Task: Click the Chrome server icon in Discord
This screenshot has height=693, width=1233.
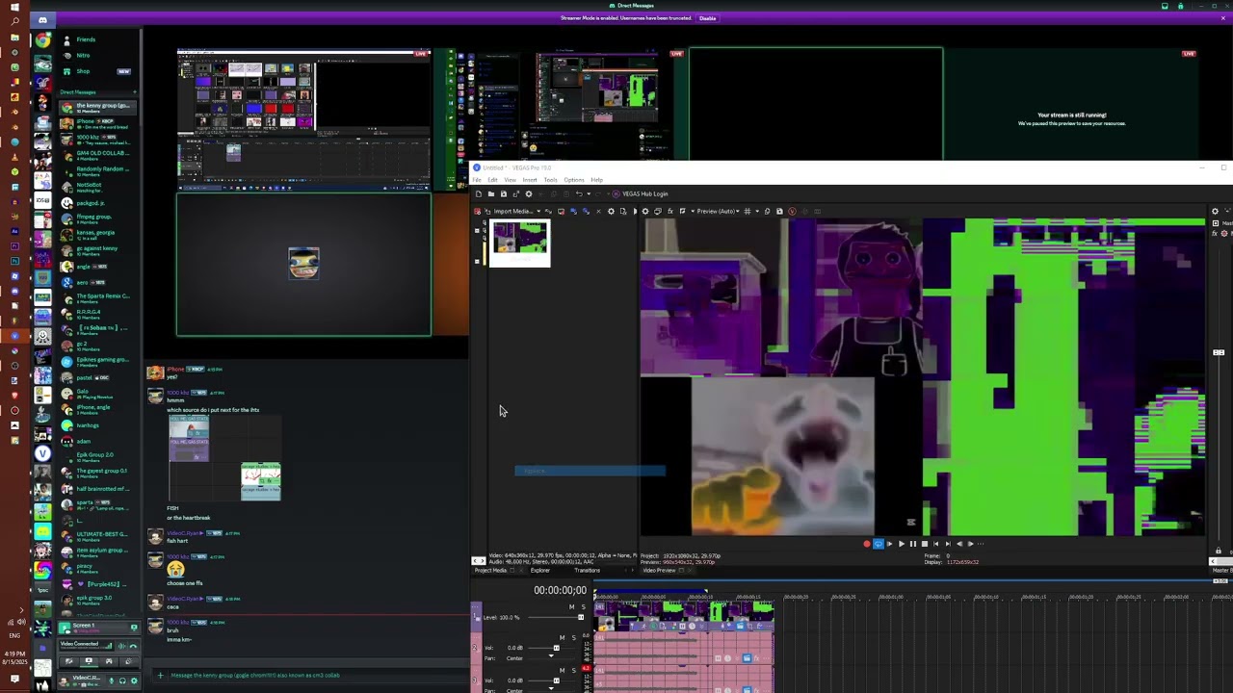Action: point(42,41)
